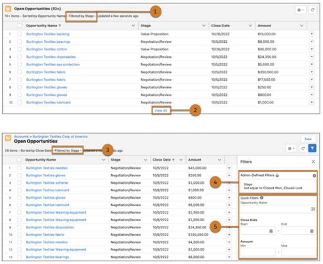Viewport: 323px width, 264px height.
Task: Click the $24,350.00 amount in top list
Action: click(267, 56)
